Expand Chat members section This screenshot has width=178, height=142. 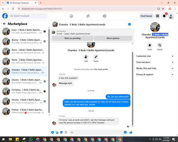click(x=155, y=62)
